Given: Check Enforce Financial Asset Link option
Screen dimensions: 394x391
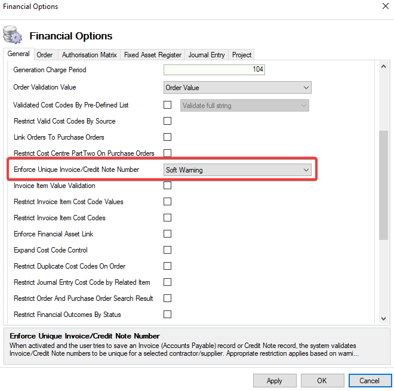Looking at the screenshot, I should click(168, 234).
